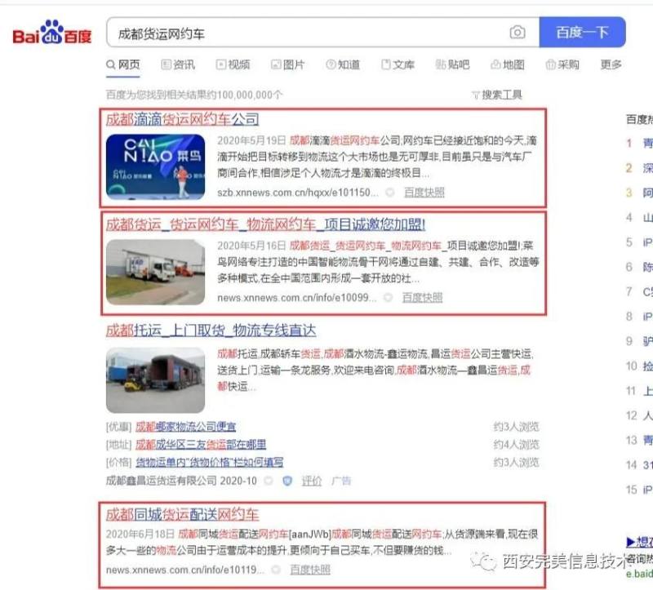The image size is (653, 590).
Task: Click the 评价 link beside shield
Action: click(312, 481)
